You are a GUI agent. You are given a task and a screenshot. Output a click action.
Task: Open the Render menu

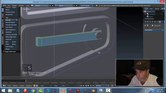click(14, 5)
